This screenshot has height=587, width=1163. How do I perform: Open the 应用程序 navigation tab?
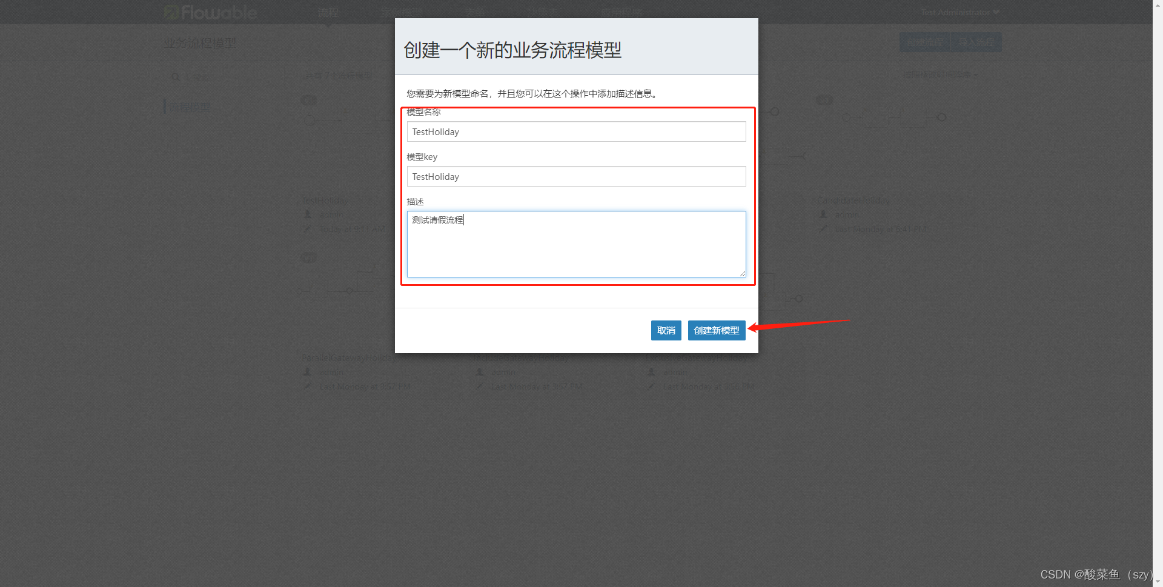click(621, 12)
